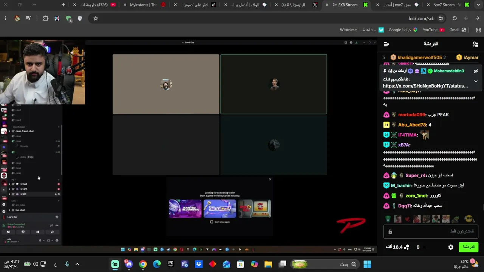Disconnect from Discord voice channel
484x272 pixels.
tap(57, 226)
